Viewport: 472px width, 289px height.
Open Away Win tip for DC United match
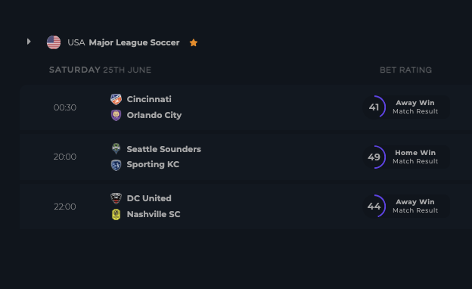(x=415, y=206)
